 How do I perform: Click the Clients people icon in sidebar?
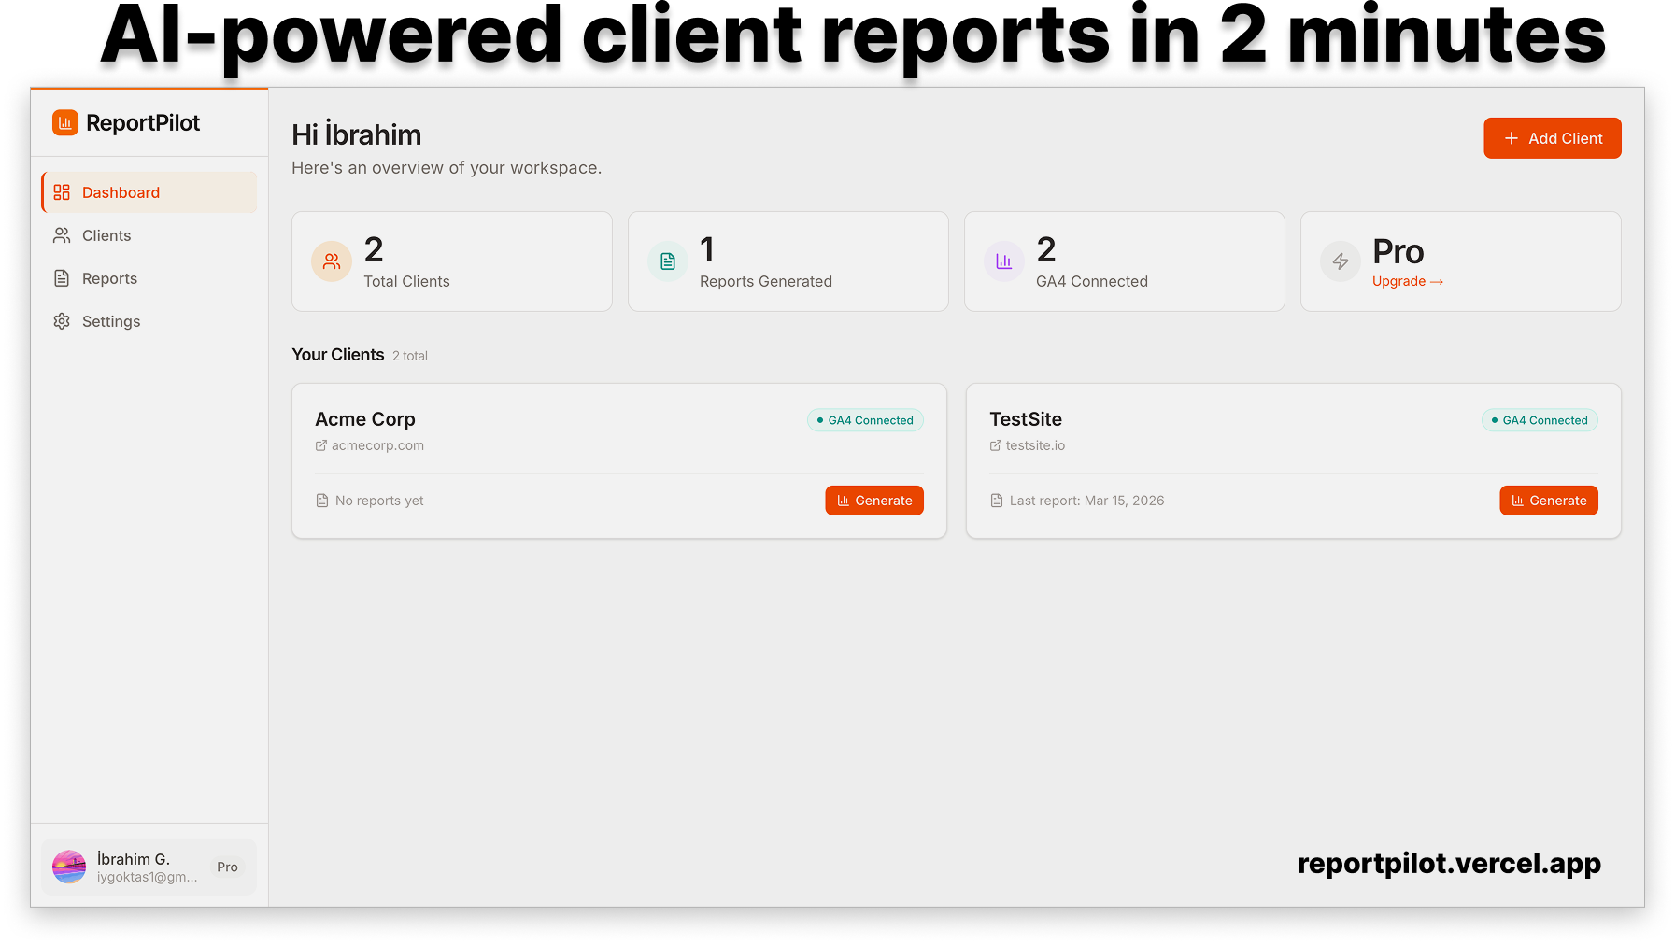click(x=62, y=235)
